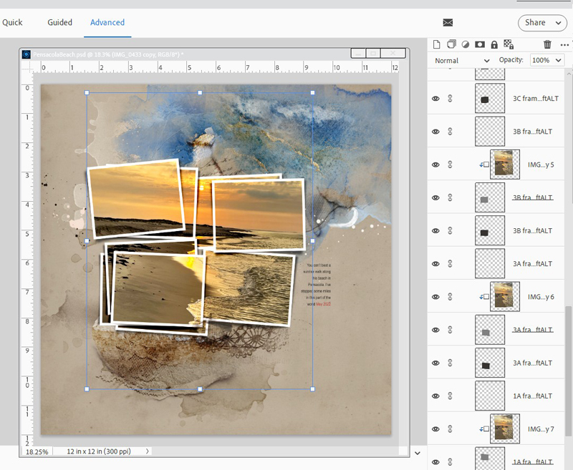Click the IMG...y 6 layer thumbnail

click(505, 297)
